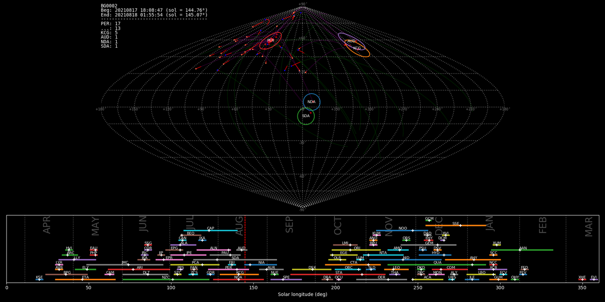This screenshot has height=302, width=605.
Task: Select the red COM shower bar
Action: point(450,269)
